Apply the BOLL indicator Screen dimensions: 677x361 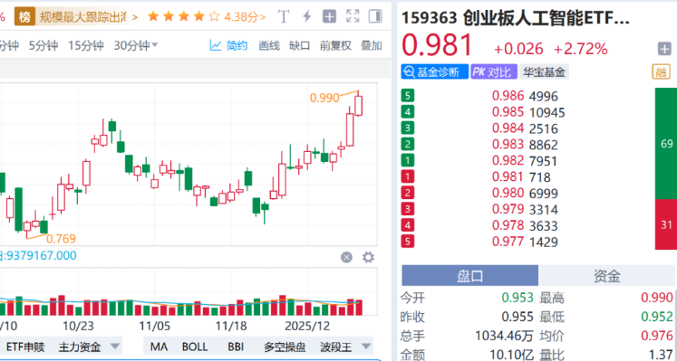click(195, 347)
